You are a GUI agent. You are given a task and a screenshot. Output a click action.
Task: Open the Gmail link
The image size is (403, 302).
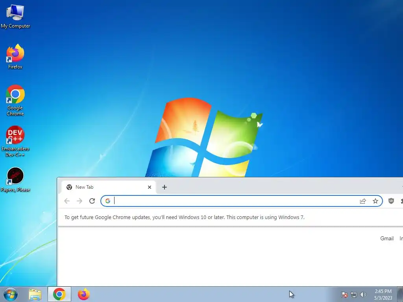[x=387, y=238]
